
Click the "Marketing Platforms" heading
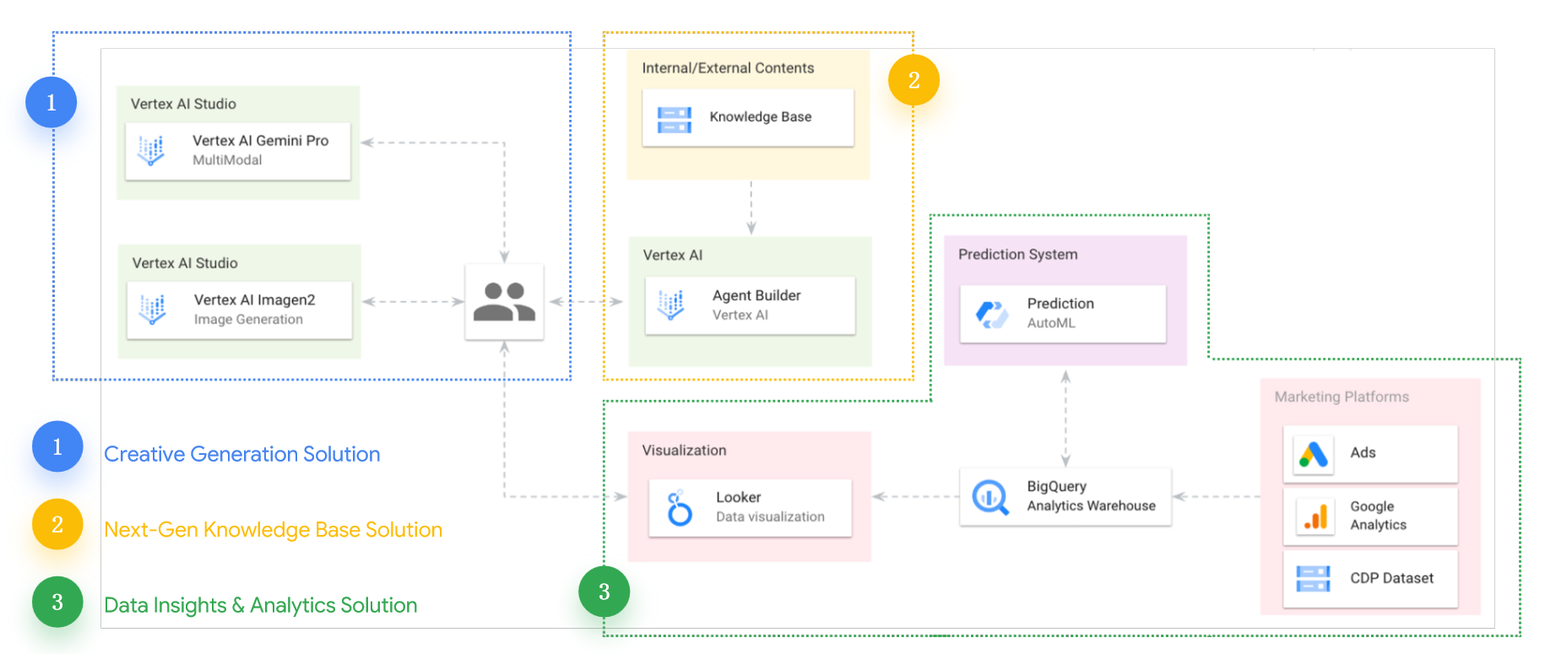click(x=1342, y=397)
